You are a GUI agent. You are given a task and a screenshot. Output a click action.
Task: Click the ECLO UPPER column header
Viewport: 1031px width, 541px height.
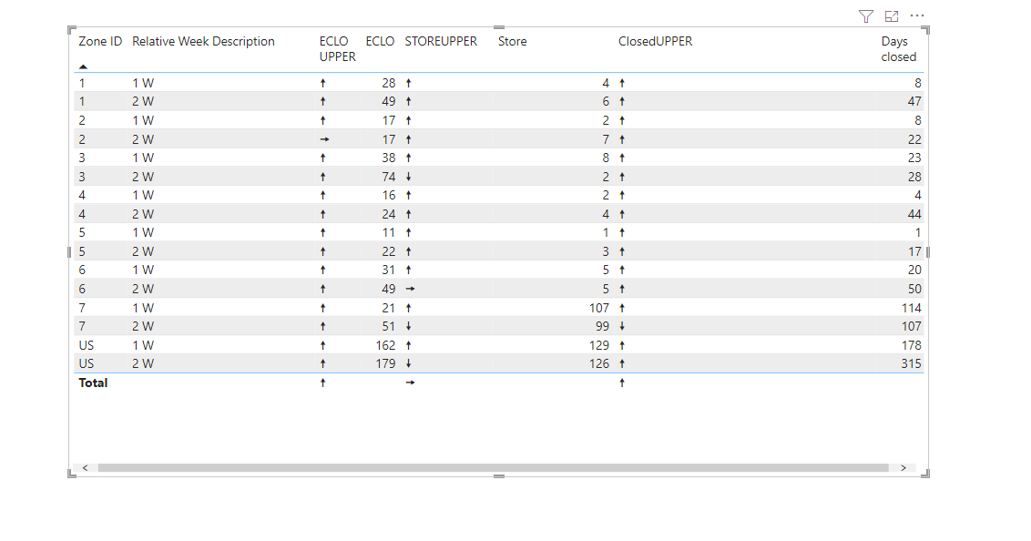click(x=337, y=49)
